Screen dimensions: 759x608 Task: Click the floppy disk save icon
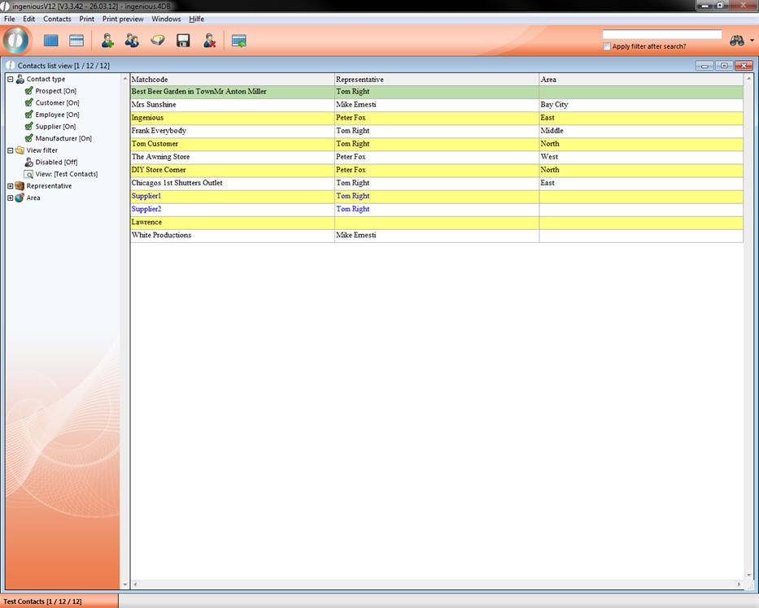click(183, 41)
